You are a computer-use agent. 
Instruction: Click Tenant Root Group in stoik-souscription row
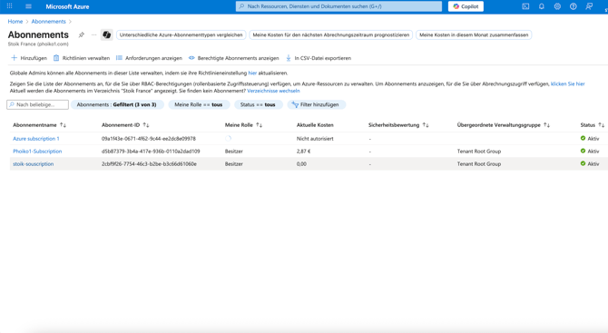coord(479,164)
